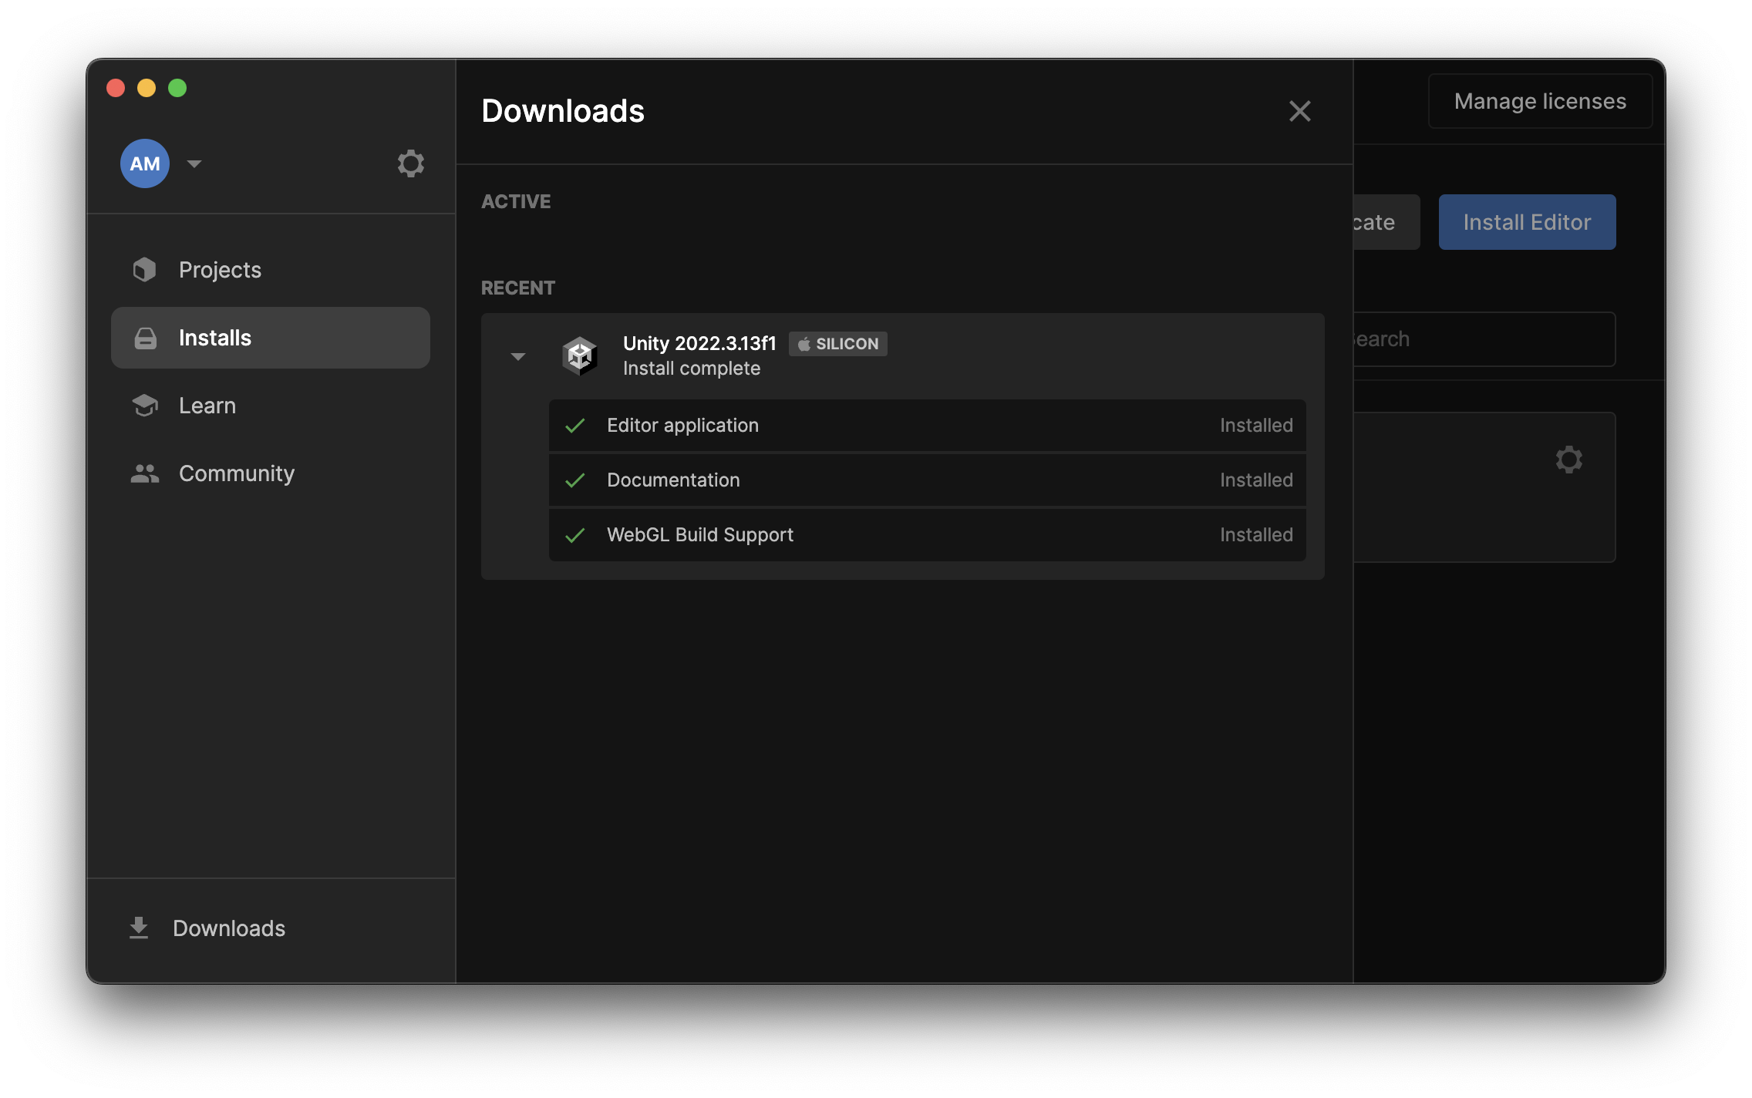Select the Installs section icon
Viewport: 1752px width, 1098px height.
pyautogui.click(x=144, y=337)
